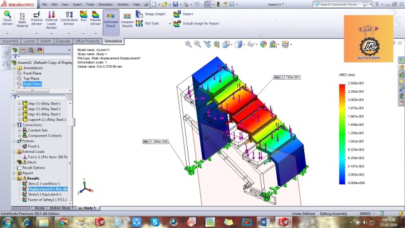Select Front Plane in the tree
405x228 pixels.
(32, 73)
